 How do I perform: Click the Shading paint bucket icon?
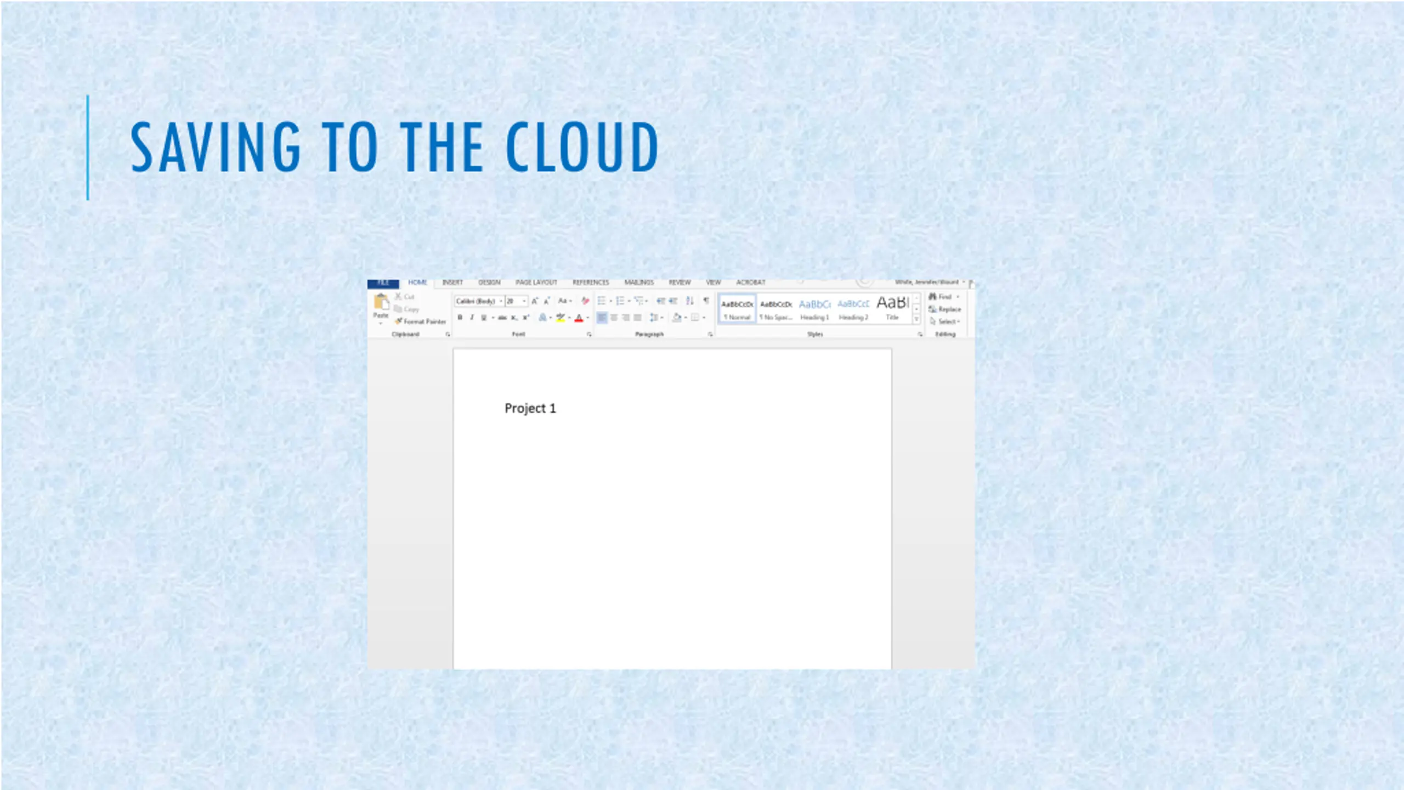[x=677, y=318]
